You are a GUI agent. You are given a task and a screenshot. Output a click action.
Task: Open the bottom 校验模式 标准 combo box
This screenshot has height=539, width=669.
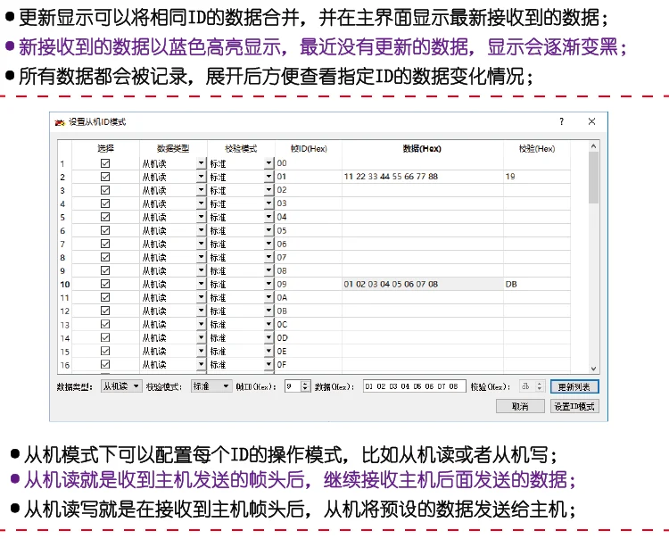point(211,386)
